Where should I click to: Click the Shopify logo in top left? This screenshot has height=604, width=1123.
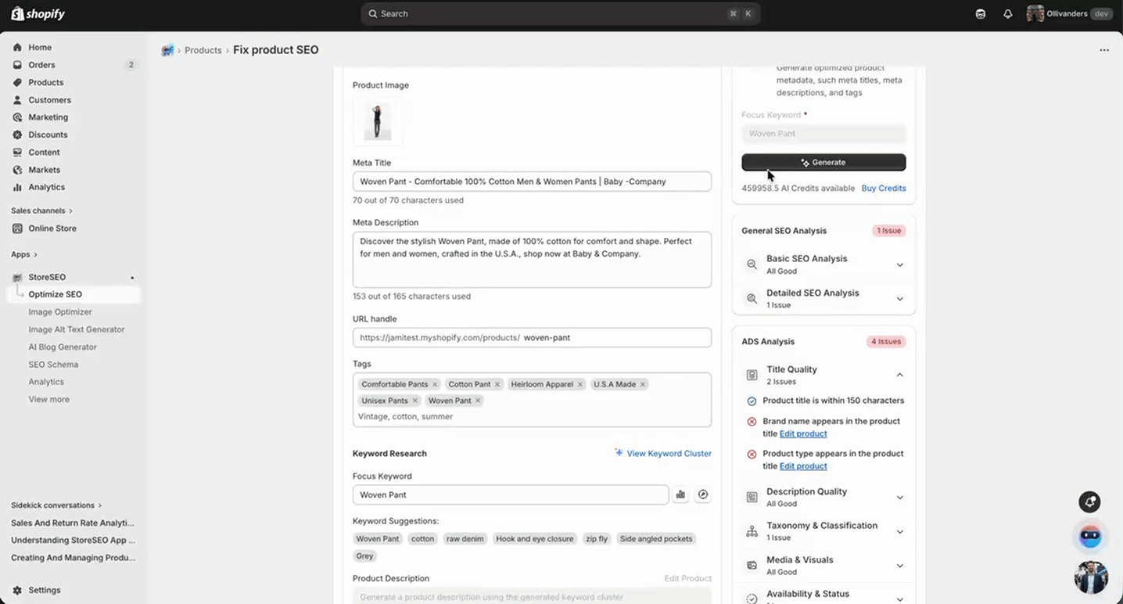[37, 13]
